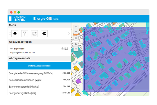Minimize the window with yellow button
The width and height of the screenshot is (157, 105).
click(15, 12)
